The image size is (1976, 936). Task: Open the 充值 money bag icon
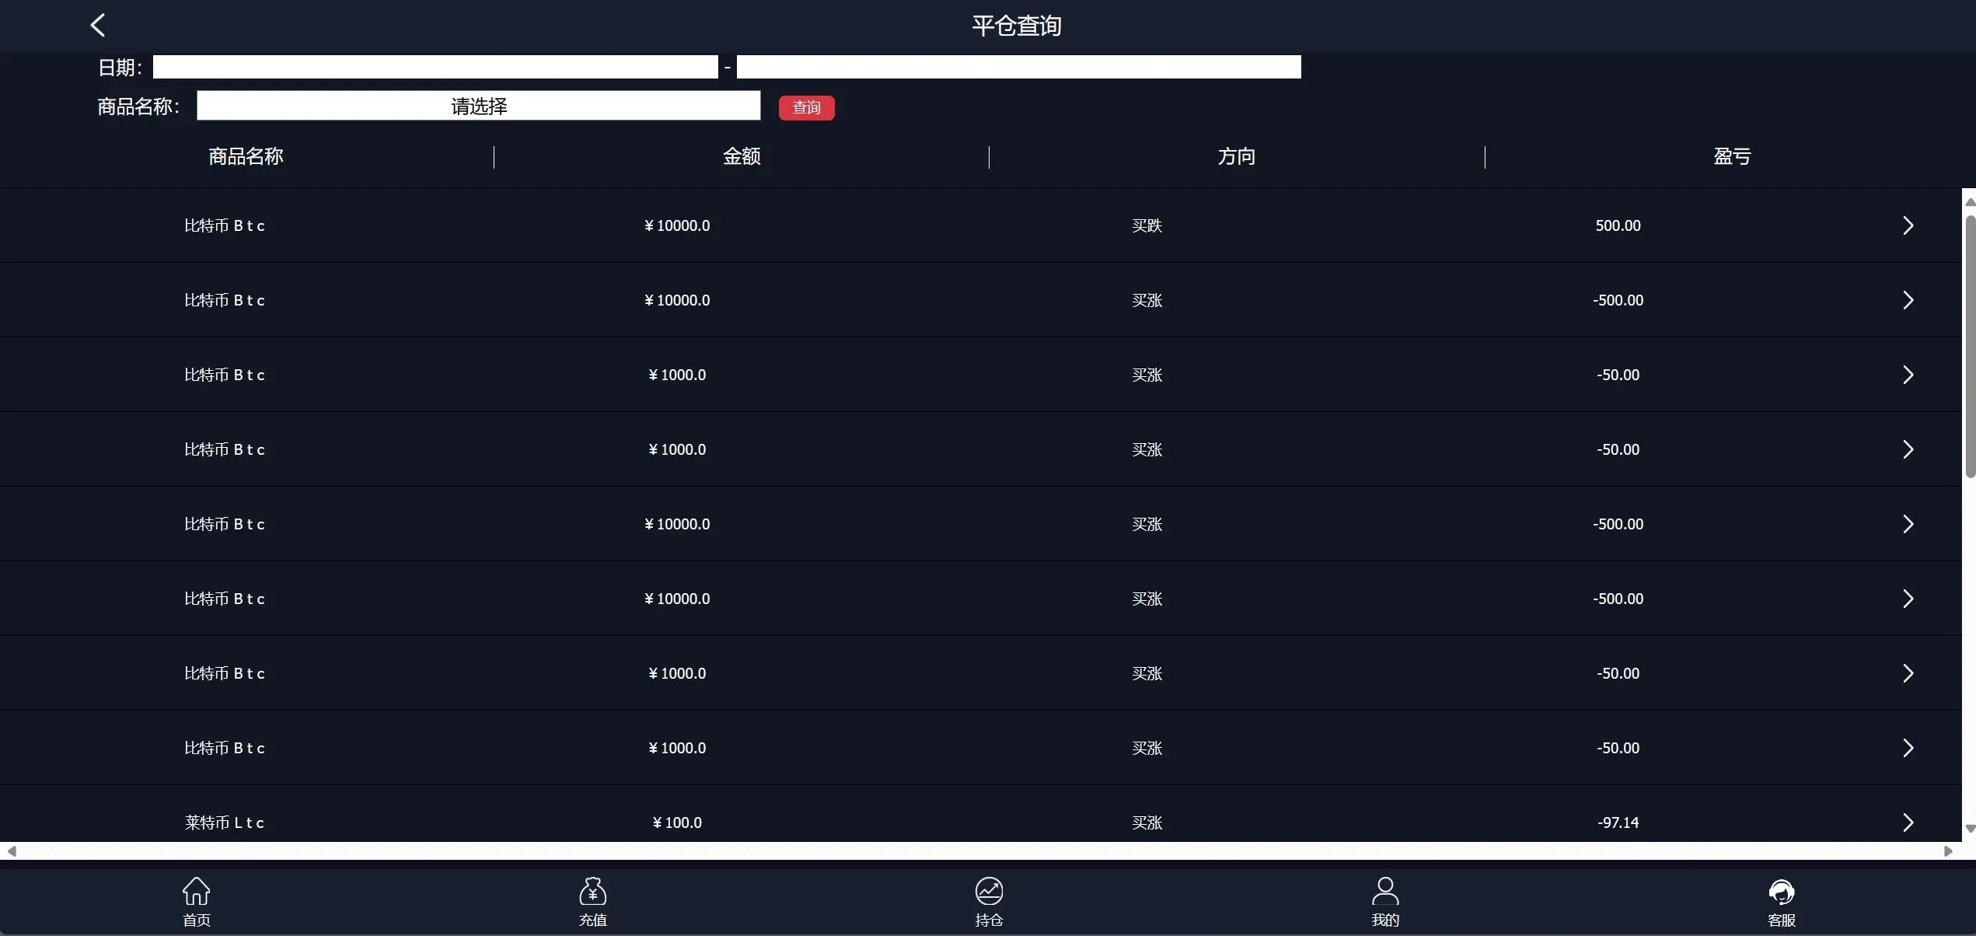[x=592, y=892]
